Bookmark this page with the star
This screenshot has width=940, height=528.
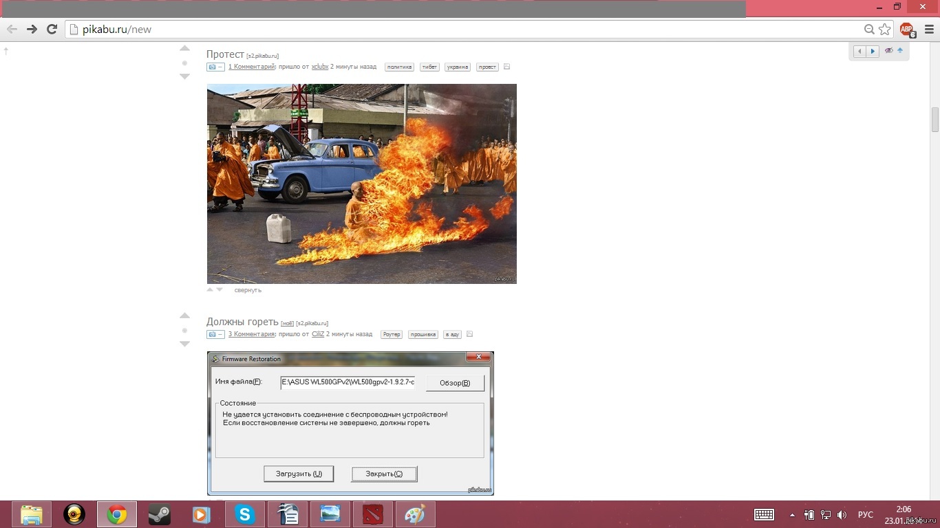[885, 30]
